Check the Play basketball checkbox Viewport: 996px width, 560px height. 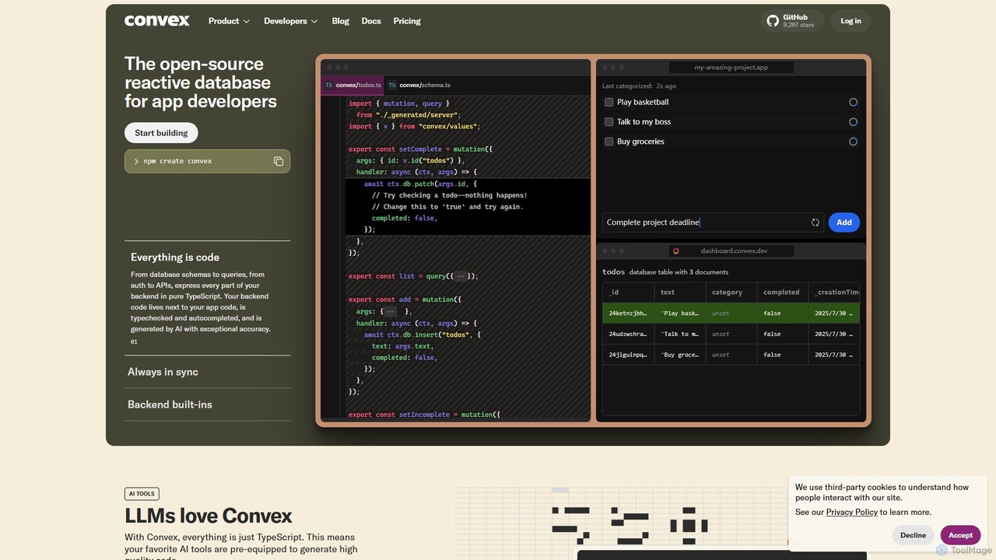coord(608,102)
